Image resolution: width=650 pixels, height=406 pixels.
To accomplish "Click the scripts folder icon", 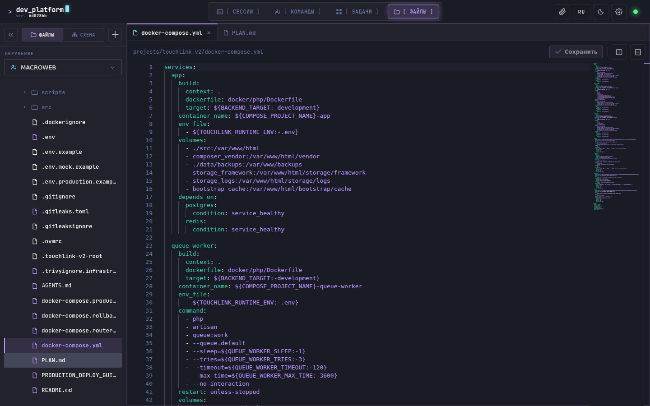I will tap(34, 92).
